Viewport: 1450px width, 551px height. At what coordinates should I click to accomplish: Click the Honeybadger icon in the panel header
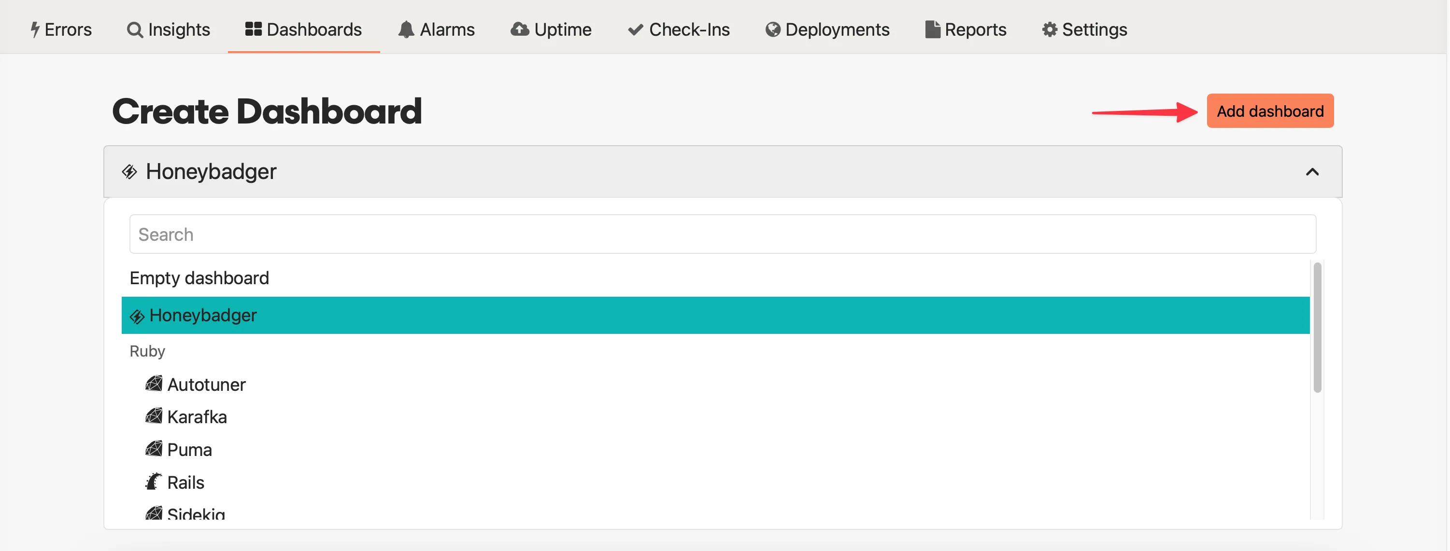pyautogui.click(x=129, y=172)
